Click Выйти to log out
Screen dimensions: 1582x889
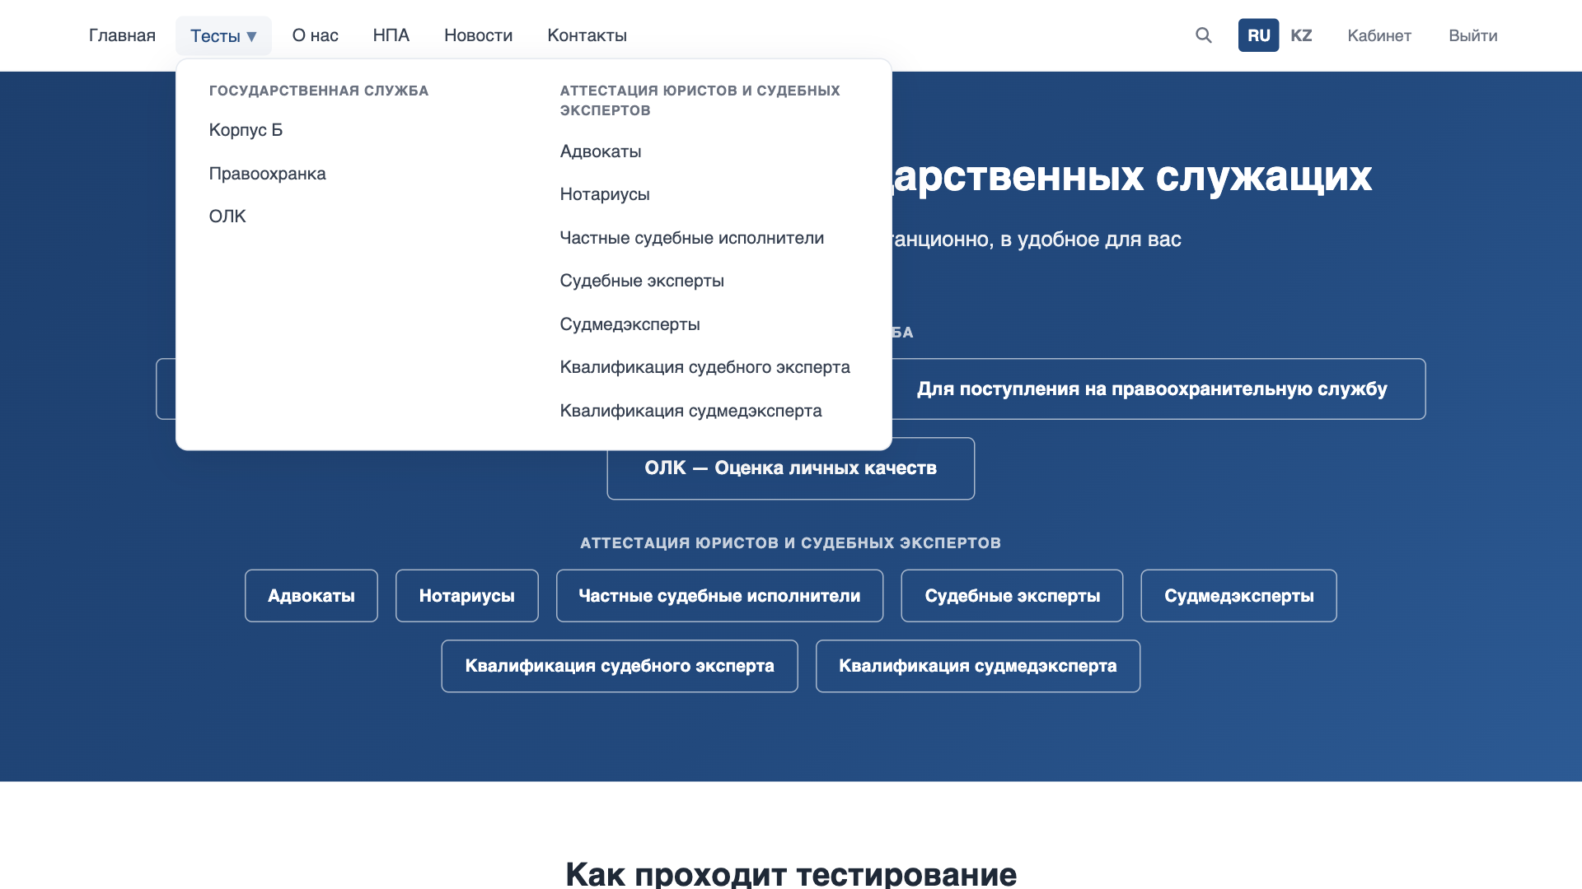[x=1473, y=35]
